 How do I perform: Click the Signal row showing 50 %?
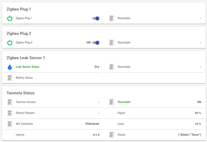156,113
